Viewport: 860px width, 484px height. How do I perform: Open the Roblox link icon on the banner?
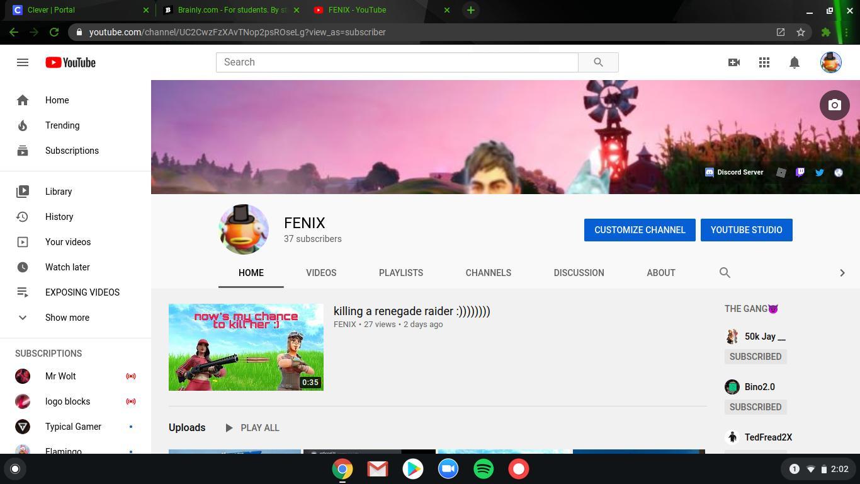[x=781, y=172]
